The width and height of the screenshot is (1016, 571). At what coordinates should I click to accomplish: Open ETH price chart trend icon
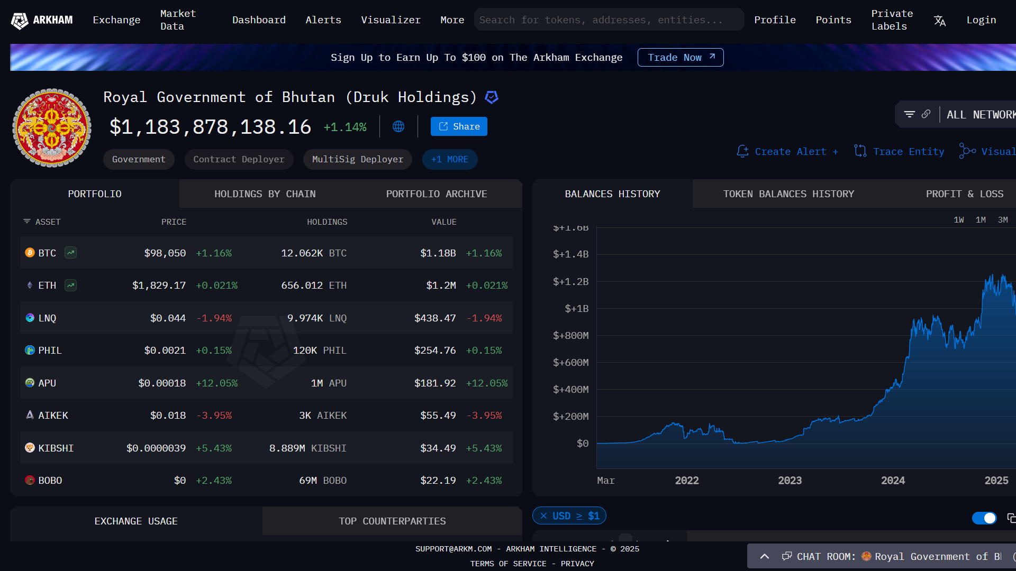click(x=70, y=285)
